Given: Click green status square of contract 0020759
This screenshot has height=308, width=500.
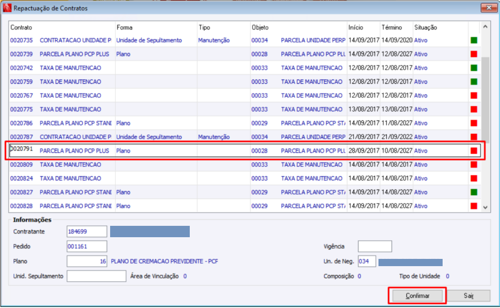Looking at the screenshot, I should pyautogui.click(x=474, y=82).
